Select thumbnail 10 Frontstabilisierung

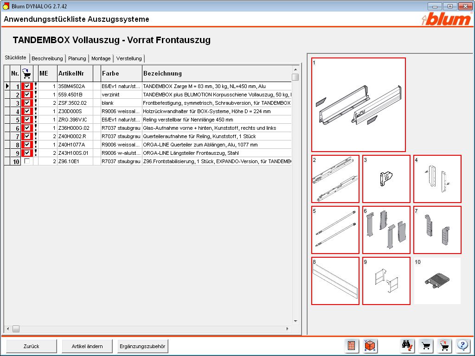tap(437, 281)
